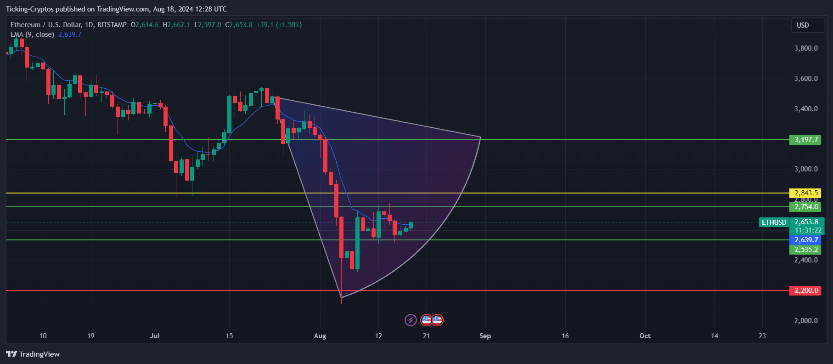Viewport: 833px width, 364px height.
Task: Click the Ethereum / U.S. Dollar symbol title
Action: 68,25
